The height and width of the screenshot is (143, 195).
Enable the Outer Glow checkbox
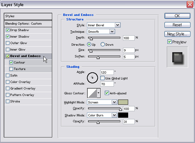coord(7,43)
